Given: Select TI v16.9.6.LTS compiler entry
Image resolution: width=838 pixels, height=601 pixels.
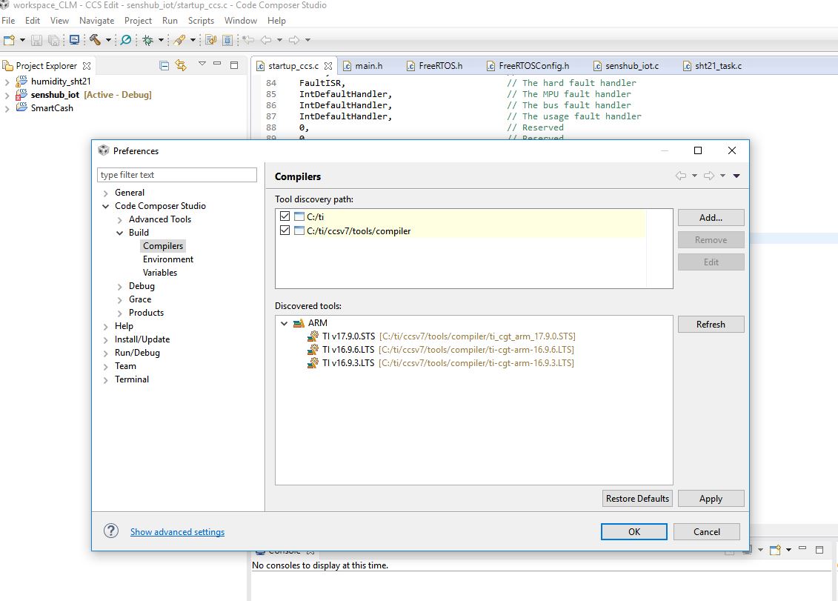Looking at the screenshot, I should point(347,350).
